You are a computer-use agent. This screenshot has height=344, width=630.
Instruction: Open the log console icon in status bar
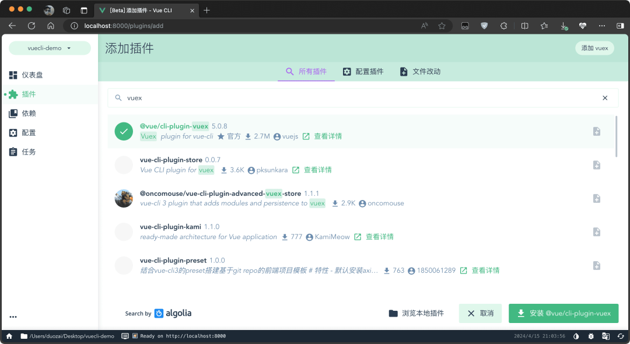(125, 336)
